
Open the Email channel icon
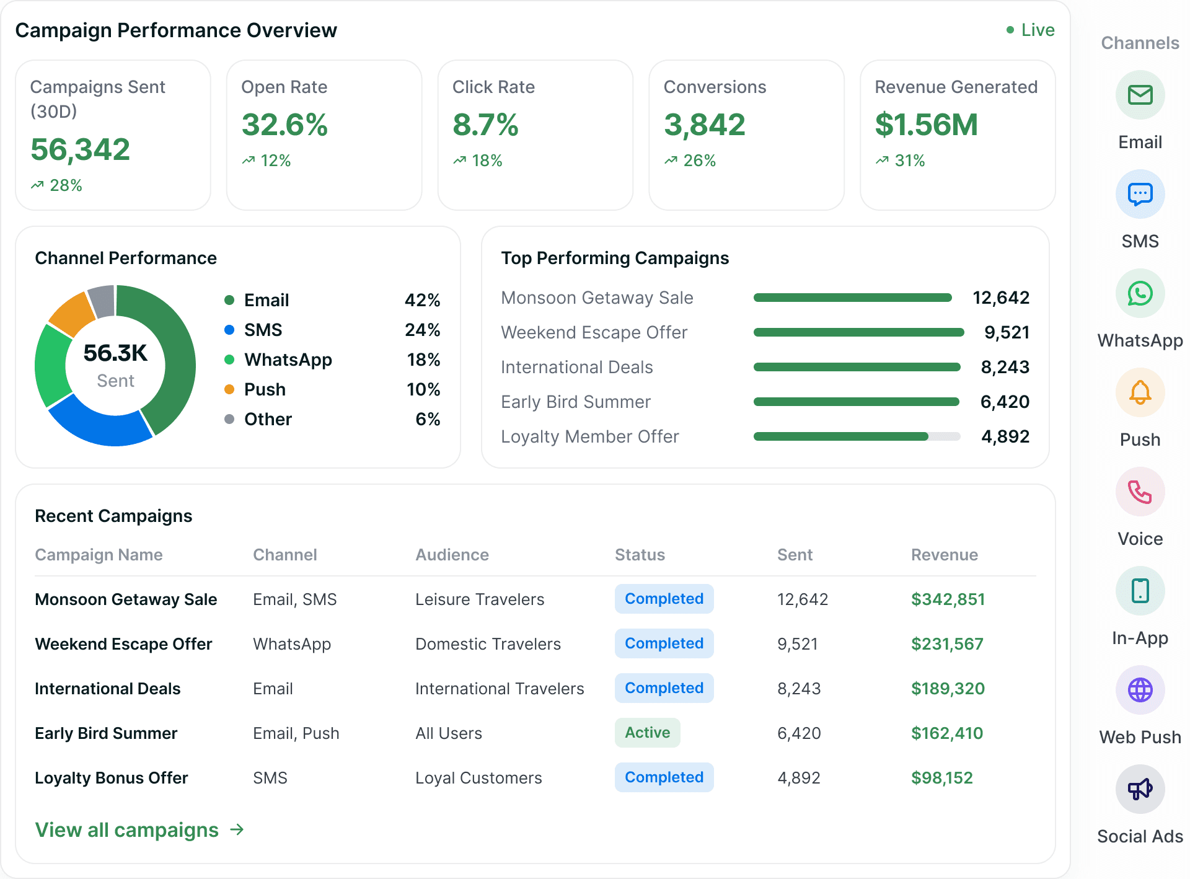(x=1140, y=95)
